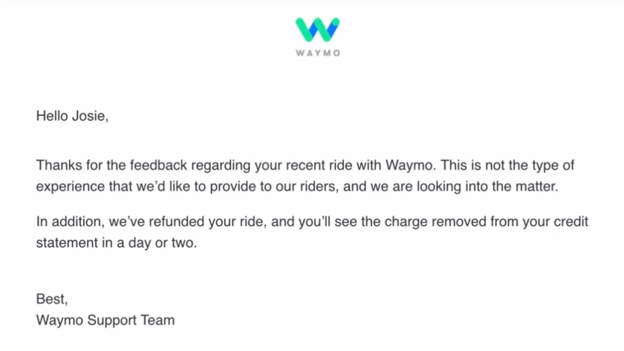Click the "Best," sign-off text
Screen dimensions: 624x351
(52, 299)
